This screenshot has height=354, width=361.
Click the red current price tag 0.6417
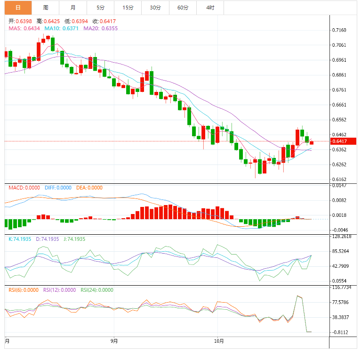(x=343, y=141)
